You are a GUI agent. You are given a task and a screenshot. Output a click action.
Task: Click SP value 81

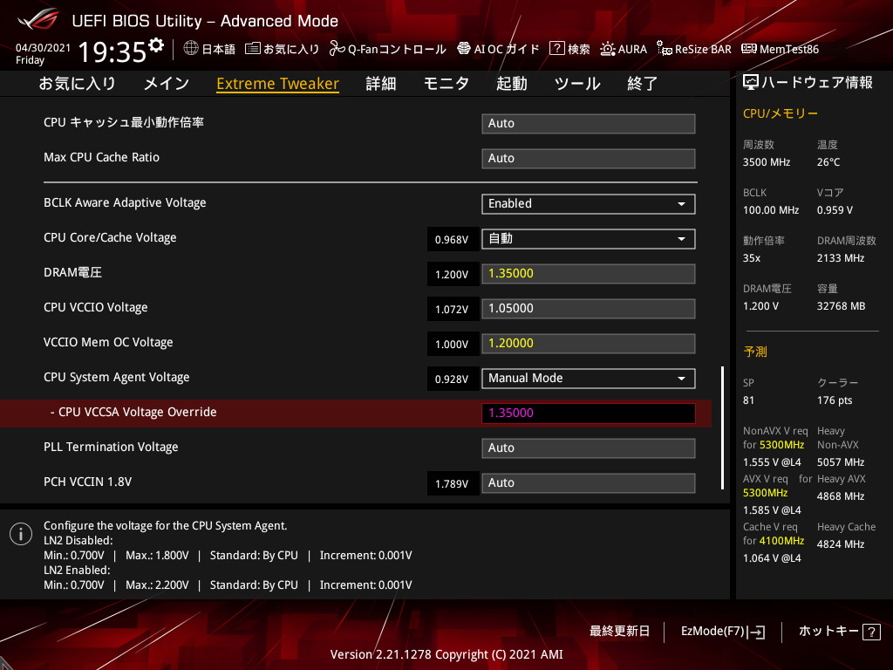(x=748, y=400)
